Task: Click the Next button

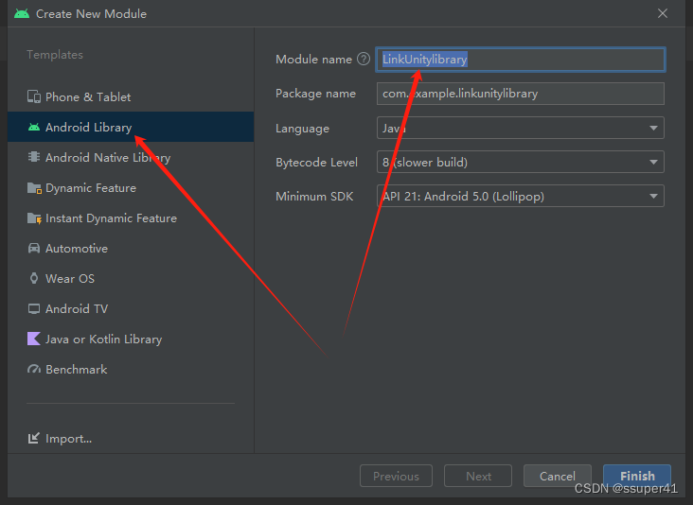Action: 478,476
